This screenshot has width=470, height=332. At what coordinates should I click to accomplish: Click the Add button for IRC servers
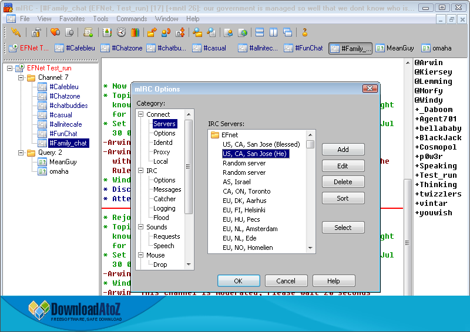pos(343,150)
